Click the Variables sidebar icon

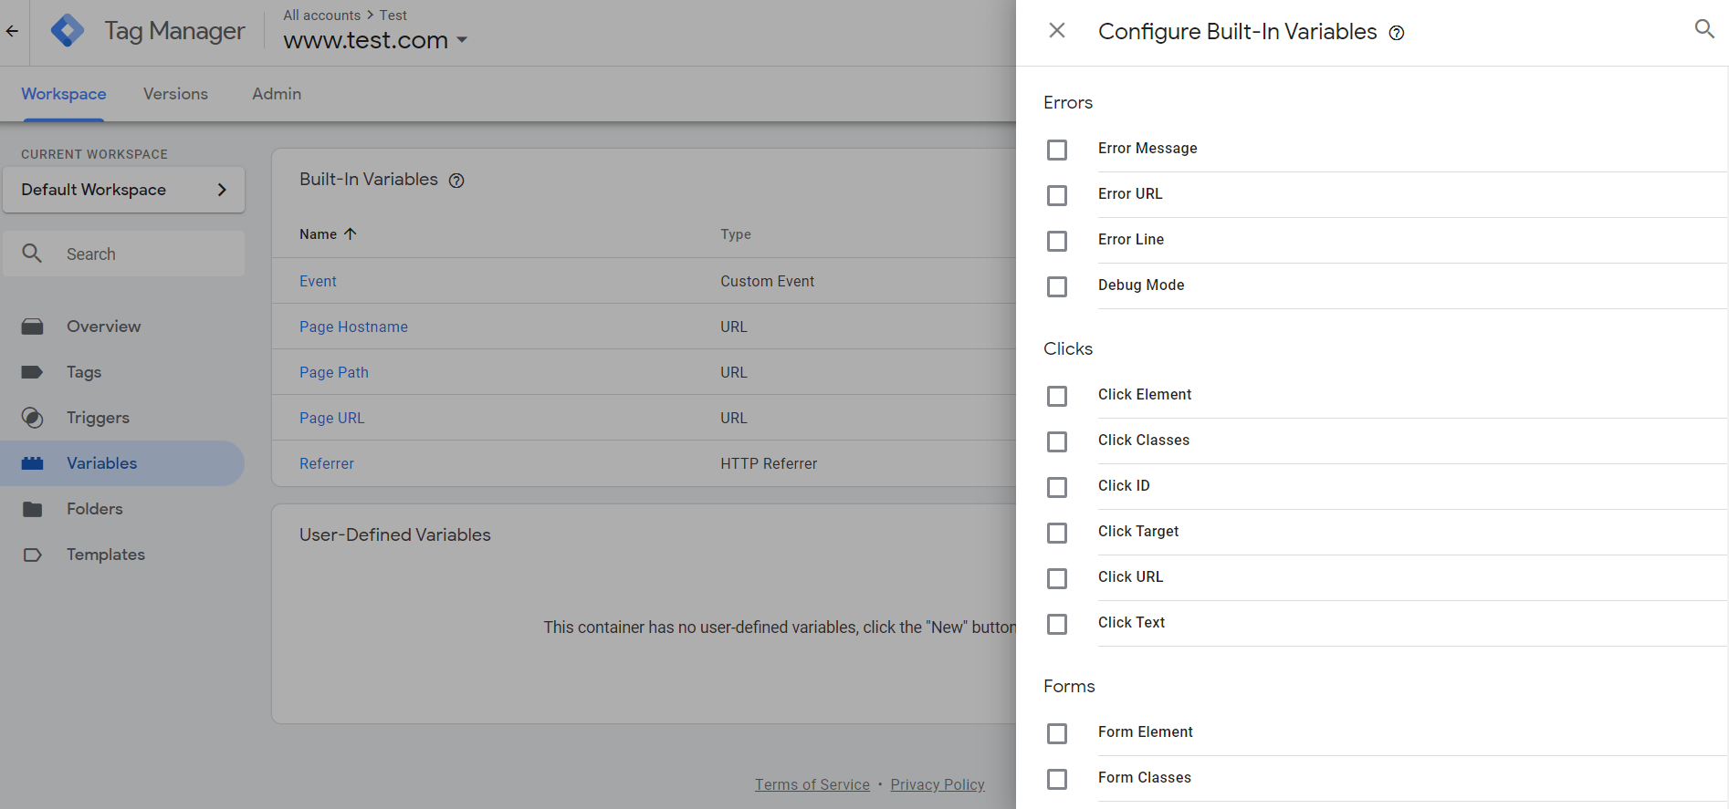(33, 463)
